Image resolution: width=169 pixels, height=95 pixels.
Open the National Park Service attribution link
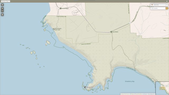(x=125, y=94)
